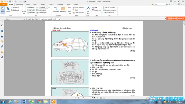Choose Fit Width view

(31, 10)
